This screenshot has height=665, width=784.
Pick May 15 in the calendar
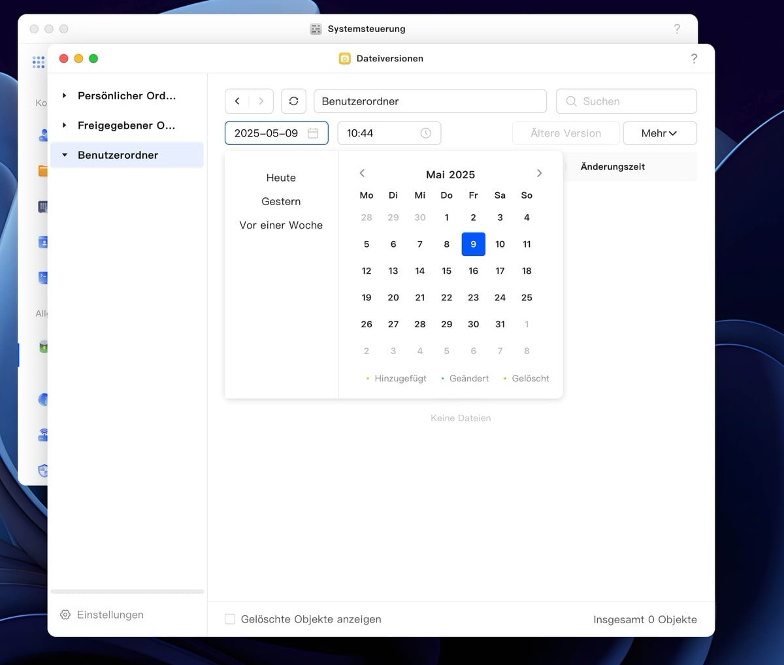[x=446, y=271]
